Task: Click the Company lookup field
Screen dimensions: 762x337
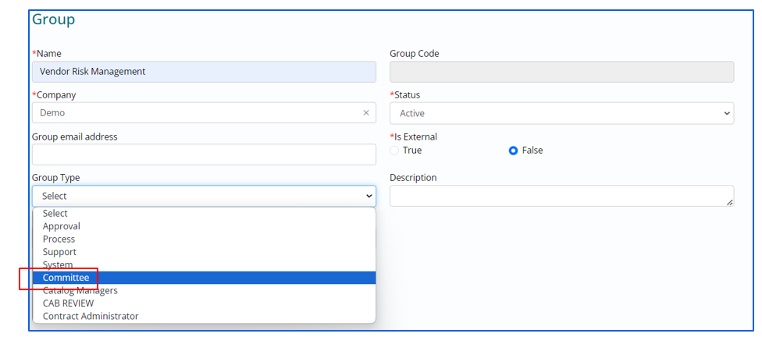Action: (x=195, y=113)
